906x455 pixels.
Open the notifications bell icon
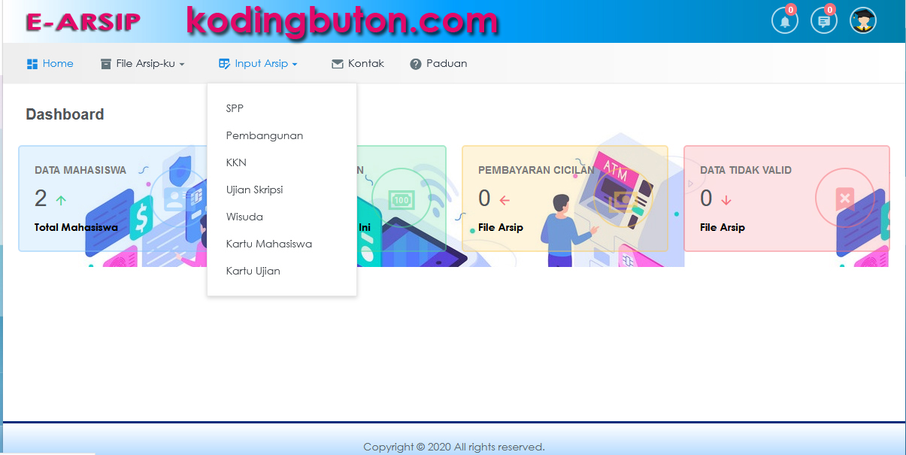(x=784, y=20)
